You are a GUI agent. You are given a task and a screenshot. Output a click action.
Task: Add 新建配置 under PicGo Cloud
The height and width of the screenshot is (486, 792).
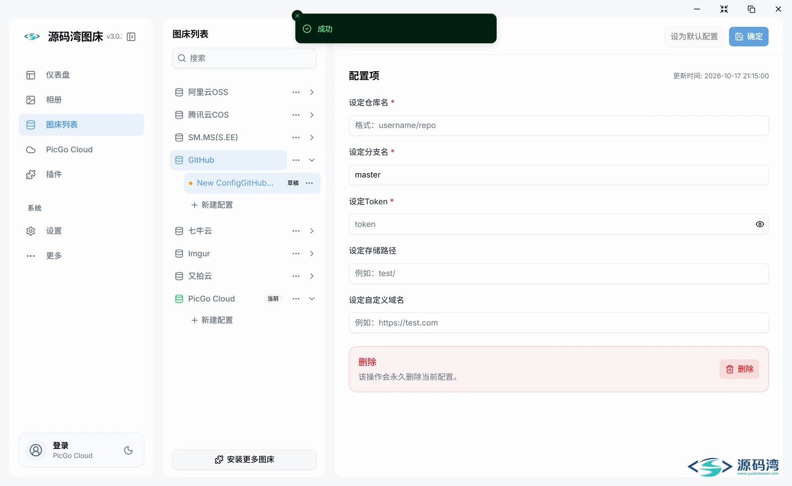[x=212, y=320]
